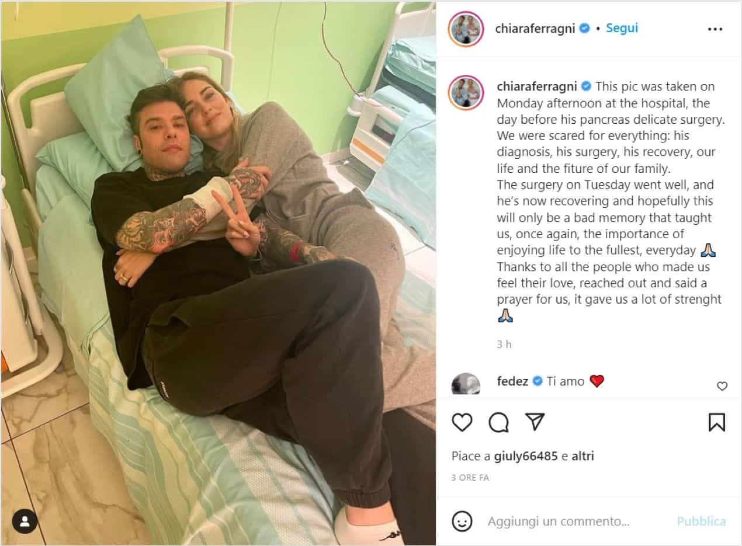Open the post permalink via "3 ORE FA"

click(x=470, y=477)
